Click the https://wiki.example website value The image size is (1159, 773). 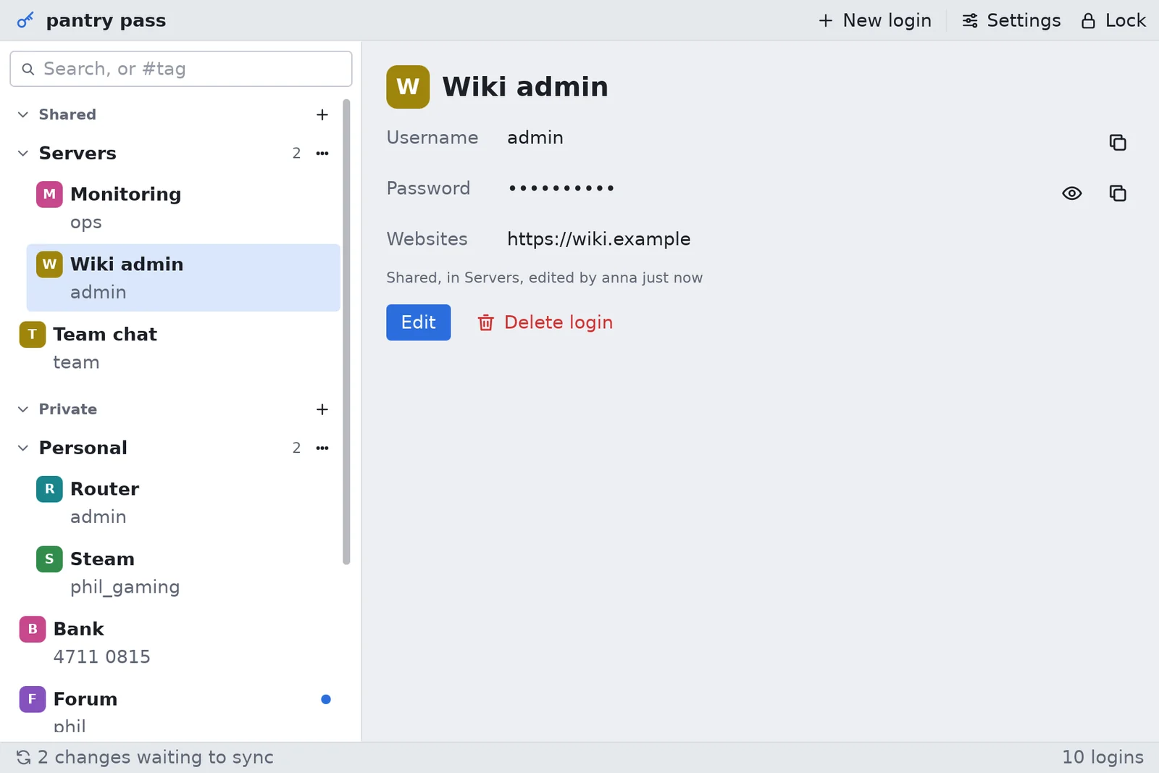(x=599, y=239)
